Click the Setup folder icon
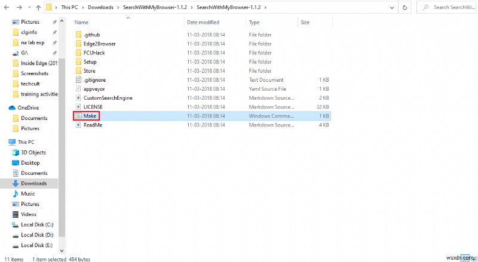 point(78,62)
